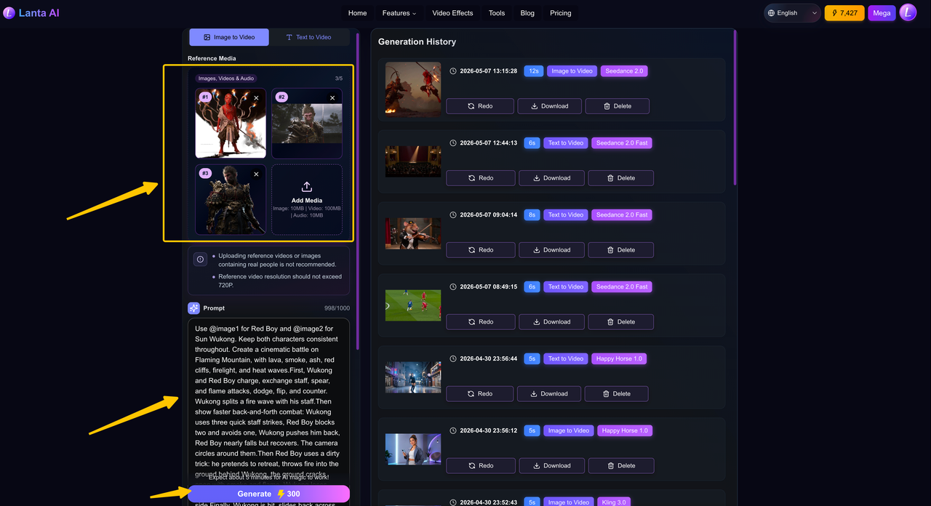Click the user profile avatar icon
931x506 pixels.
pos(908,12)
